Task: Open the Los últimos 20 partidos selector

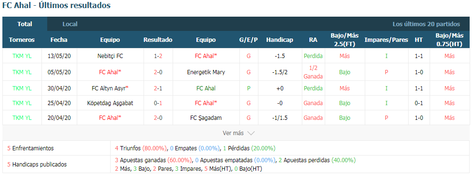Action: (x=426, y=24)
